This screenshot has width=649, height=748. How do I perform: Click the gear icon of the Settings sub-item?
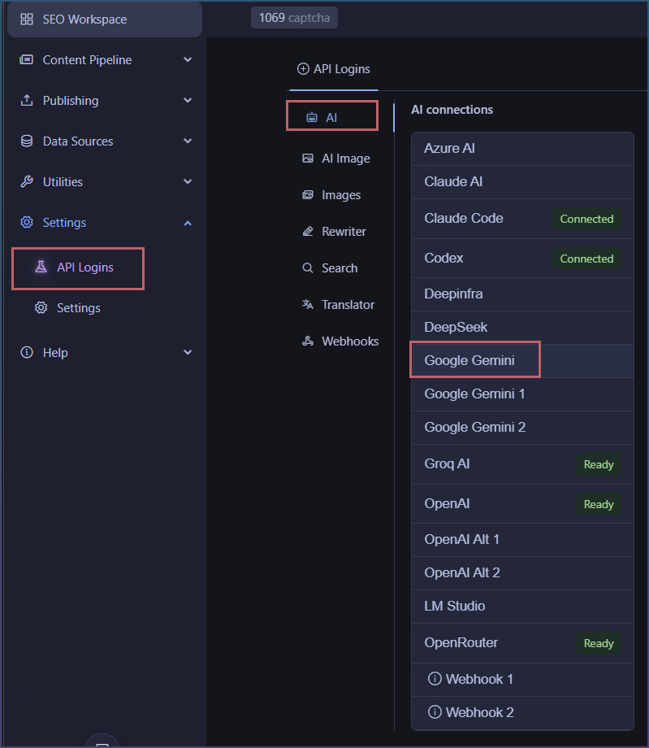click(41, 307)
